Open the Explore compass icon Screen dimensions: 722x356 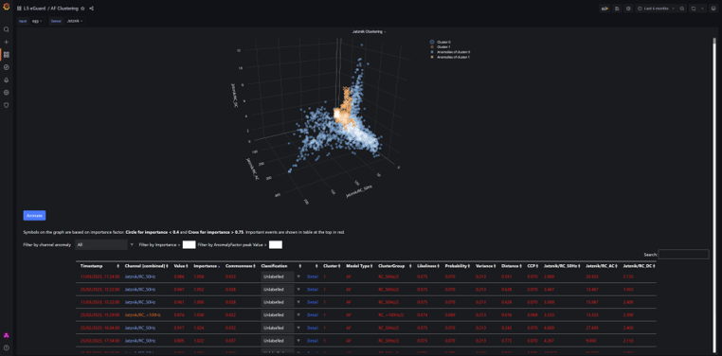point(6,67)
